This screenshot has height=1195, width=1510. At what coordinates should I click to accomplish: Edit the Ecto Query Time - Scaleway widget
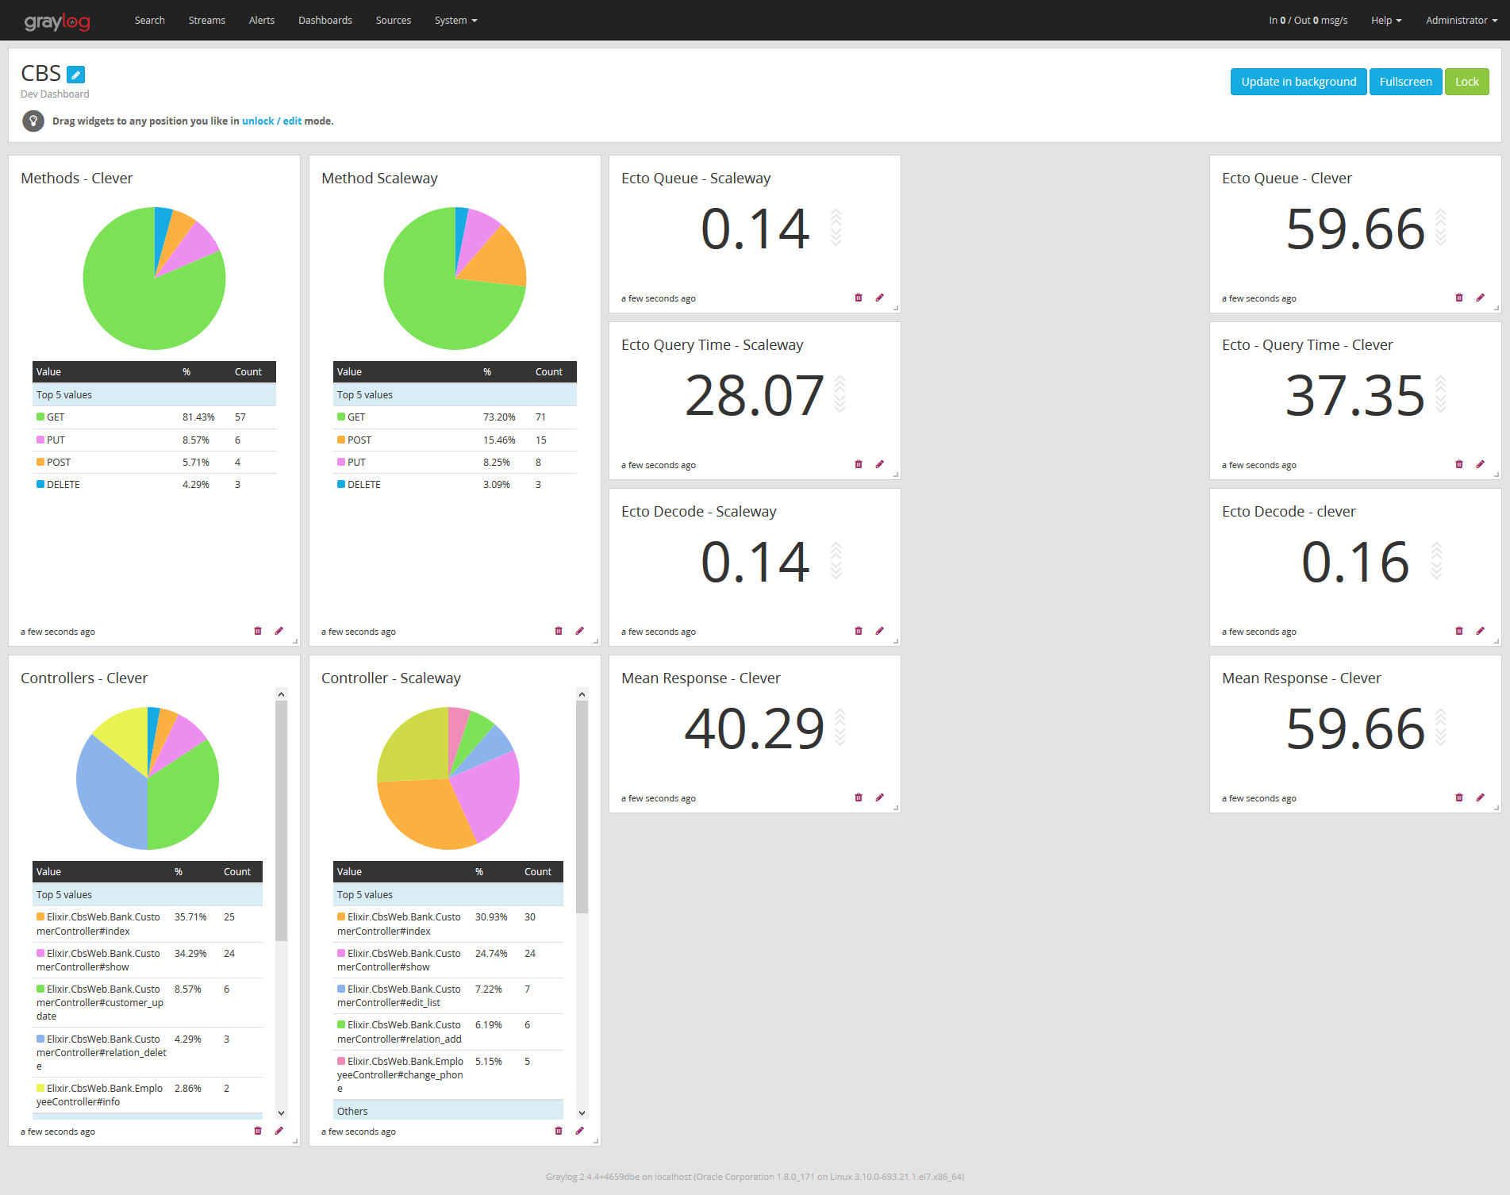point(880,464)
